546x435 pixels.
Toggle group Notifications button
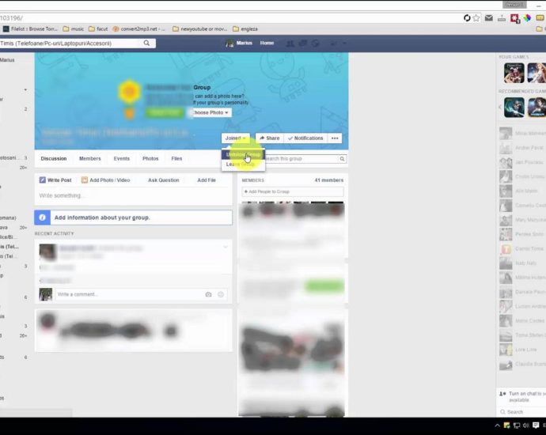tap(305, 138)
